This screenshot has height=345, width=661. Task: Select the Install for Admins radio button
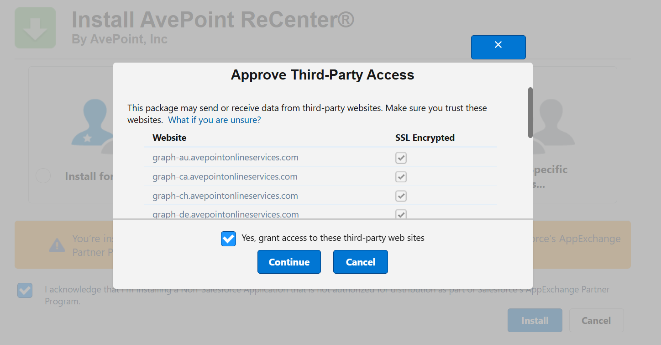pos(42,175)
